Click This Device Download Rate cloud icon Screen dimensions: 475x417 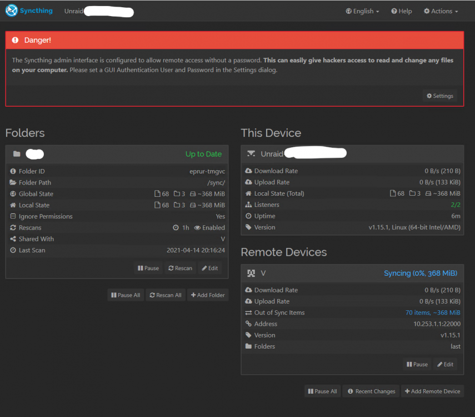point(248,171)
